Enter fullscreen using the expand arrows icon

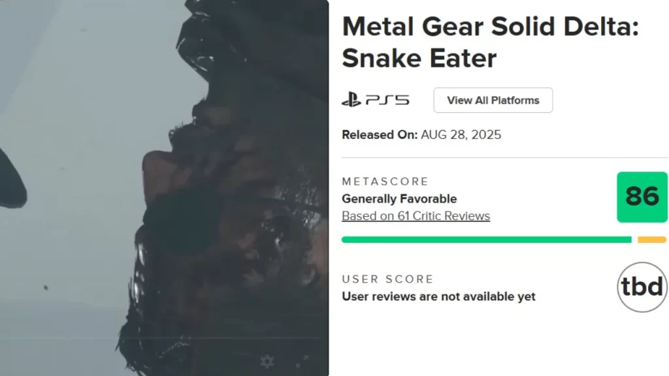(x=301, y=361)
